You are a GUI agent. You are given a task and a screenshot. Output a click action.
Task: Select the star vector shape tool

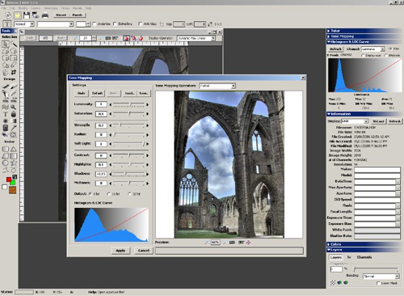click(14, 163)
